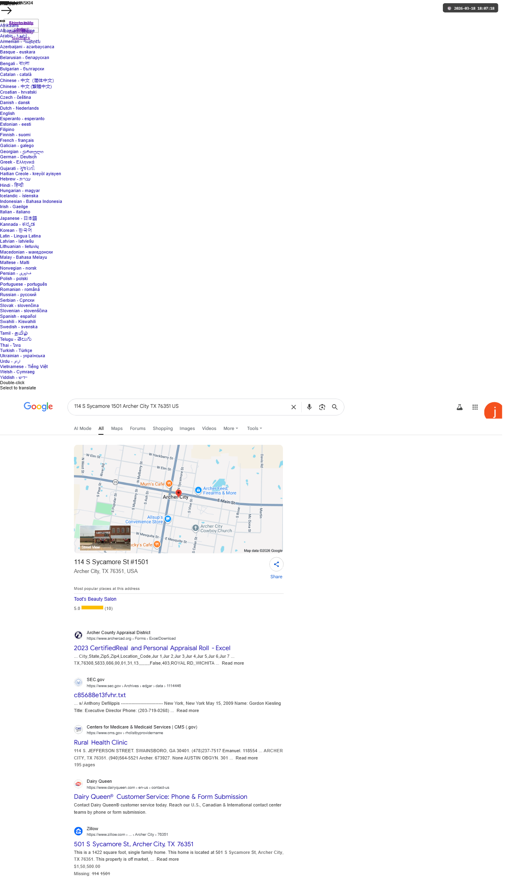Click the CMS favicon
The width and height of the screenshot is (508, 882).
[x=78, y=729]
